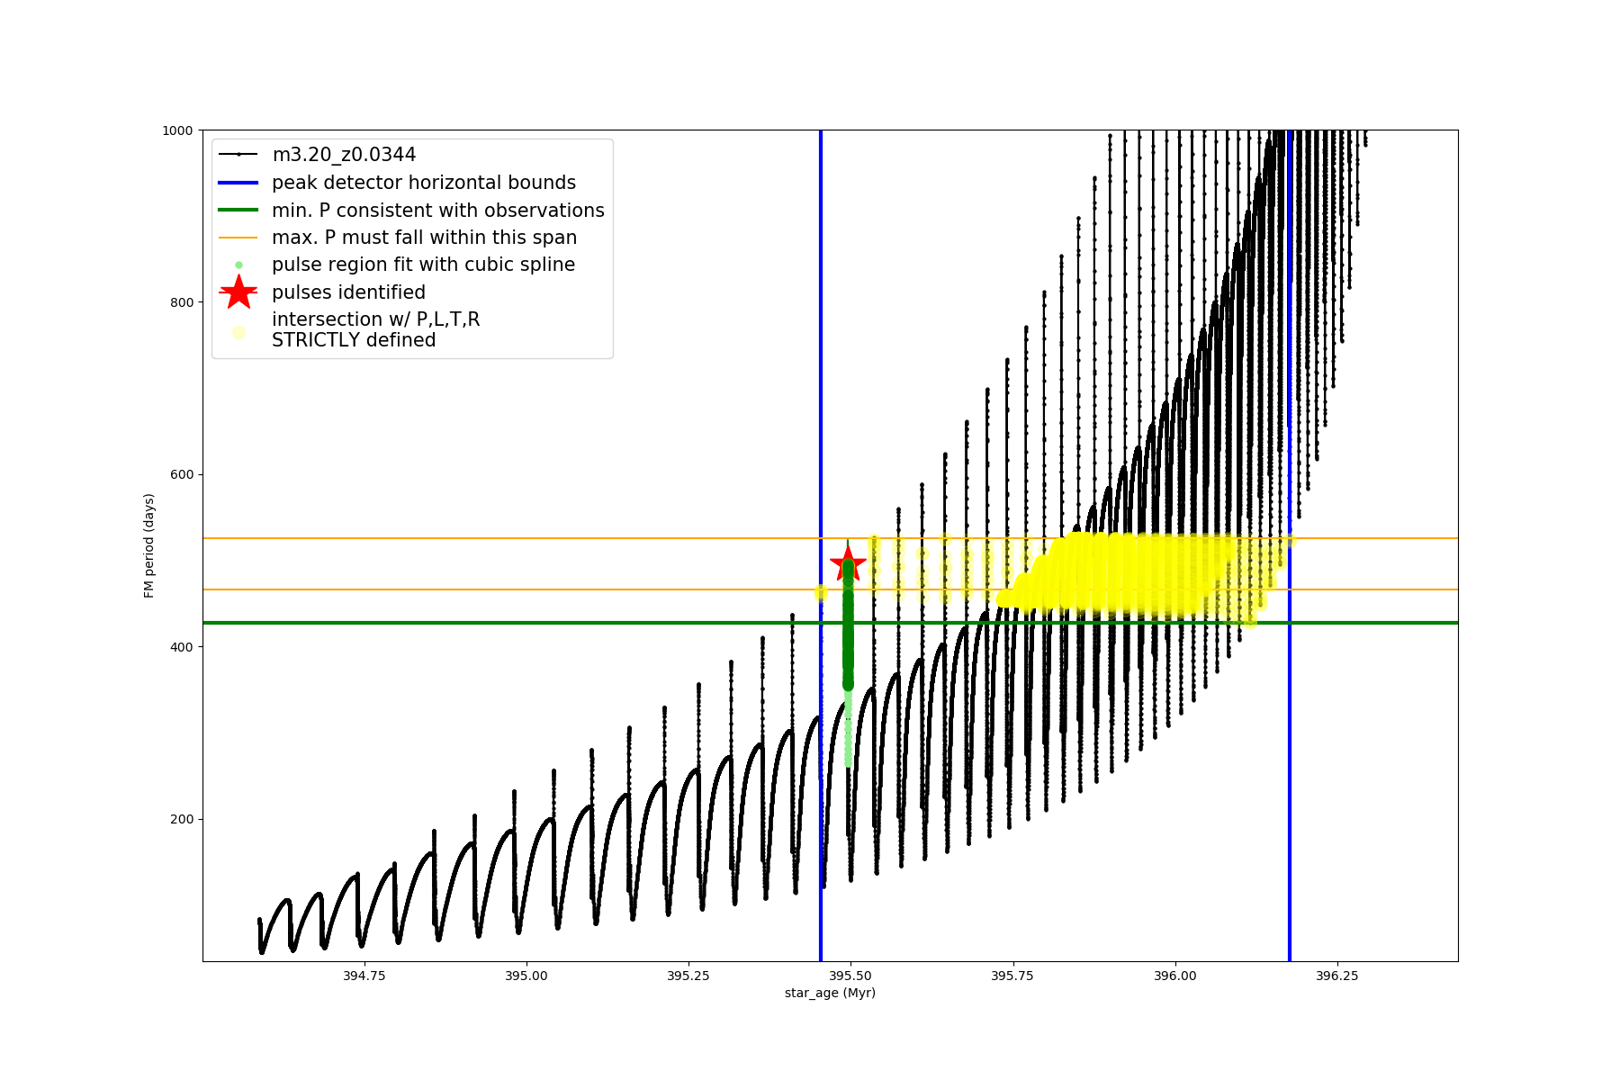
Task: Select the isolated yellow marker on left blue line
Action: click(821, 592)
